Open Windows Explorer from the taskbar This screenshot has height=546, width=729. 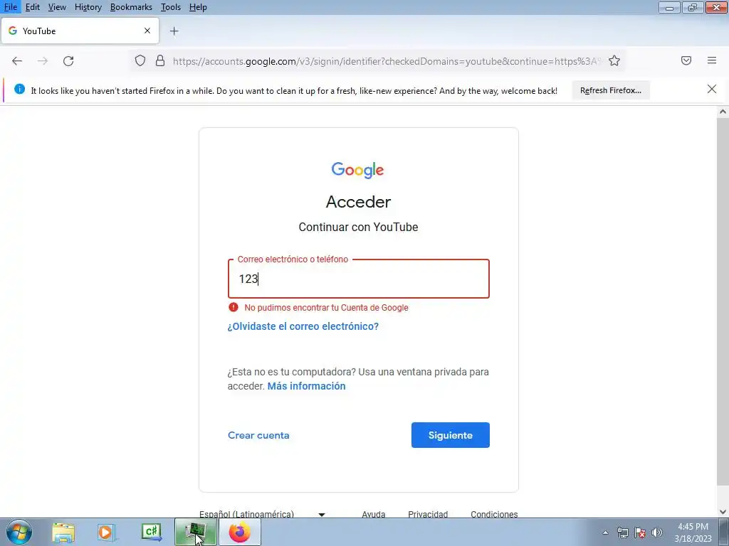click(x=63, y=532)
